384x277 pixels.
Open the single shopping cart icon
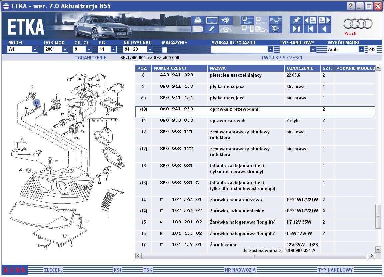[x=276, y=29]
